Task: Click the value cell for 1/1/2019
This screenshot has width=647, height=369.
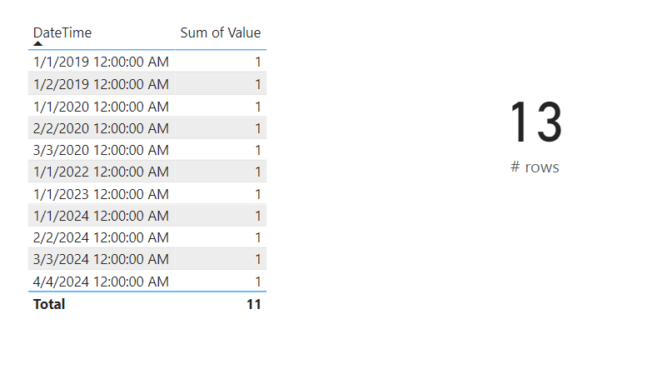Action: 258,62
